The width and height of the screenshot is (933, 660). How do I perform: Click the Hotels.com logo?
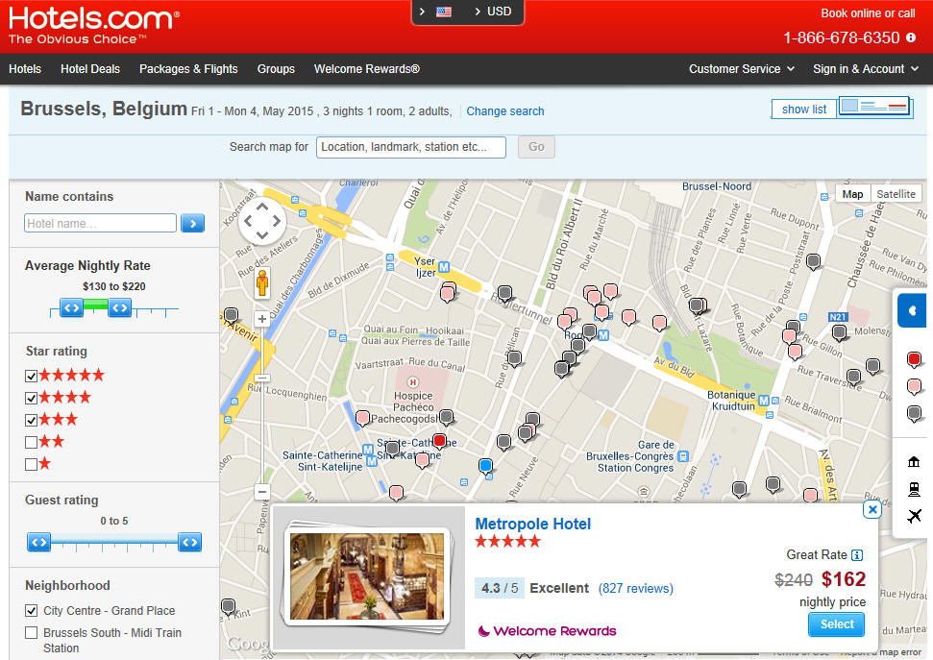(x=93, y=26)
